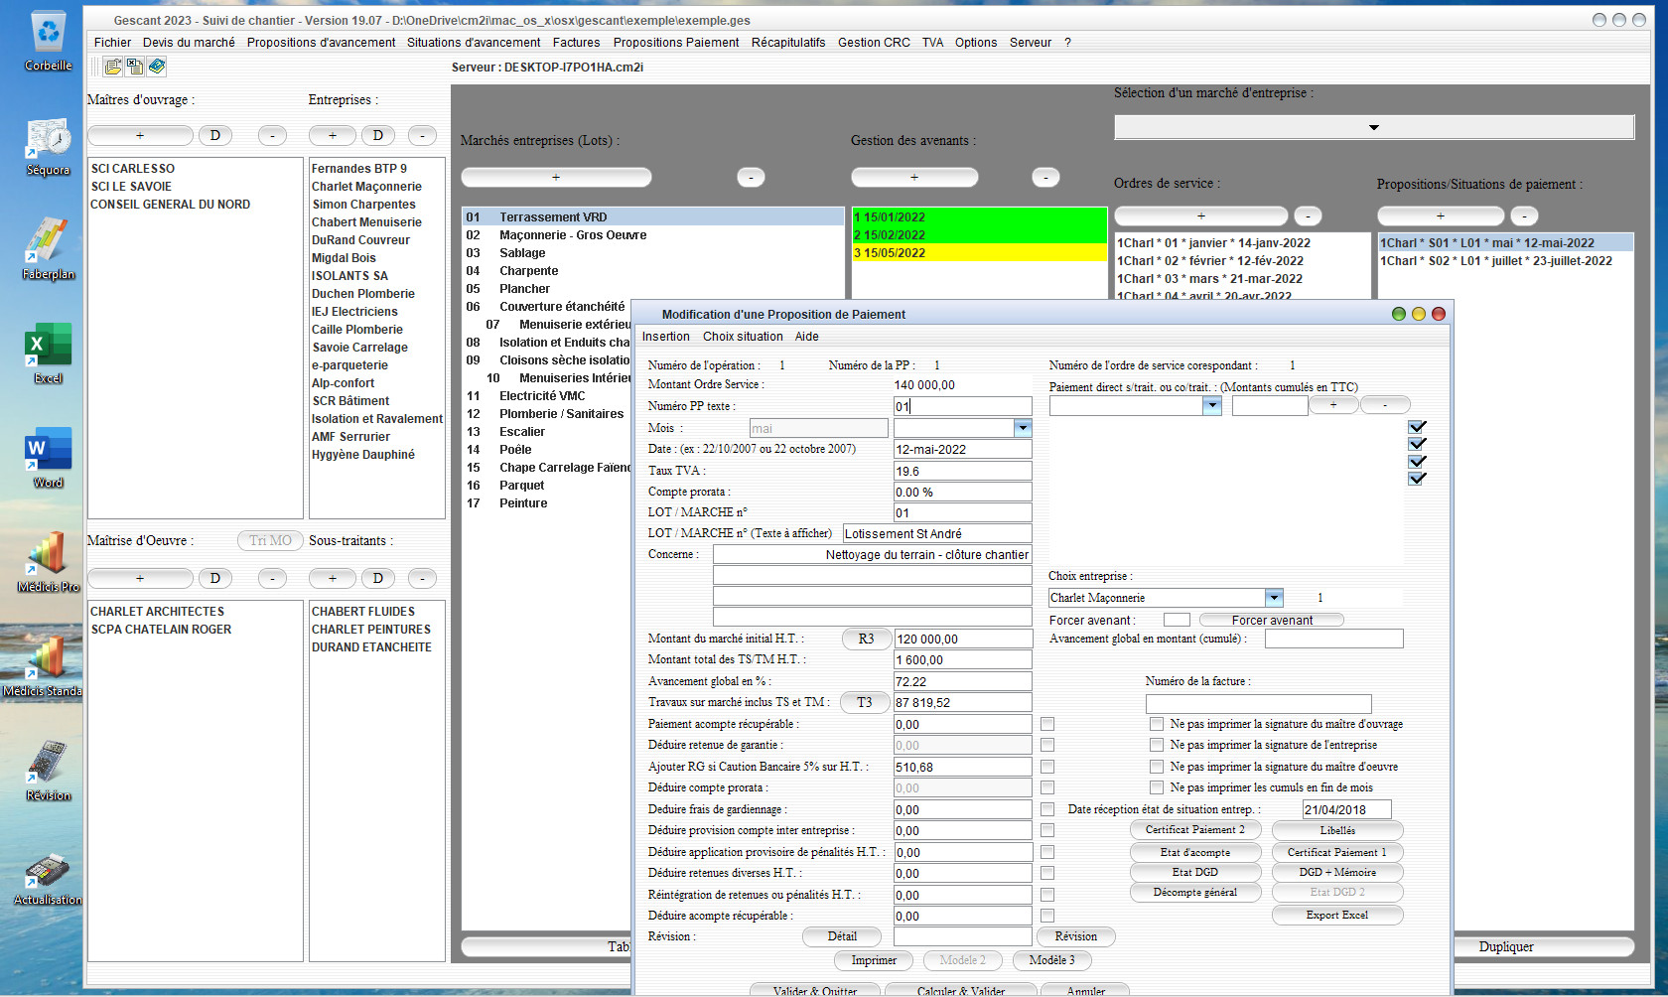Viewport: 1668px width, 997px height.
Task: Check the box beside 'Paiement acompte récupérable' field
Action: 1047,724
